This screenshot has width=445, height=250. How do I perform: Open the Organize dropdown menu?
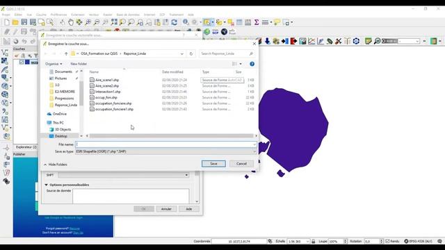(54, 64)
